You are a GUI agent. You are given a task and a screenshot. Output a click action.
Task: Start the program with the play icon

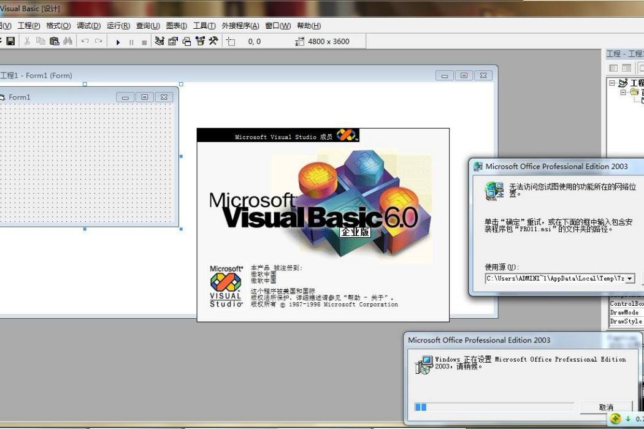(x=118, y=42)
